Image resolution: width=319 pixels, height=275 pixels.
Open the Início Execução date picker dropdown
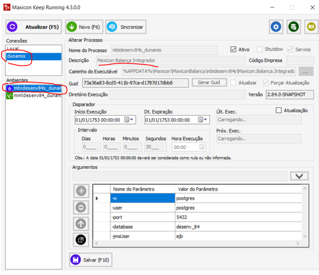(129, 120)
